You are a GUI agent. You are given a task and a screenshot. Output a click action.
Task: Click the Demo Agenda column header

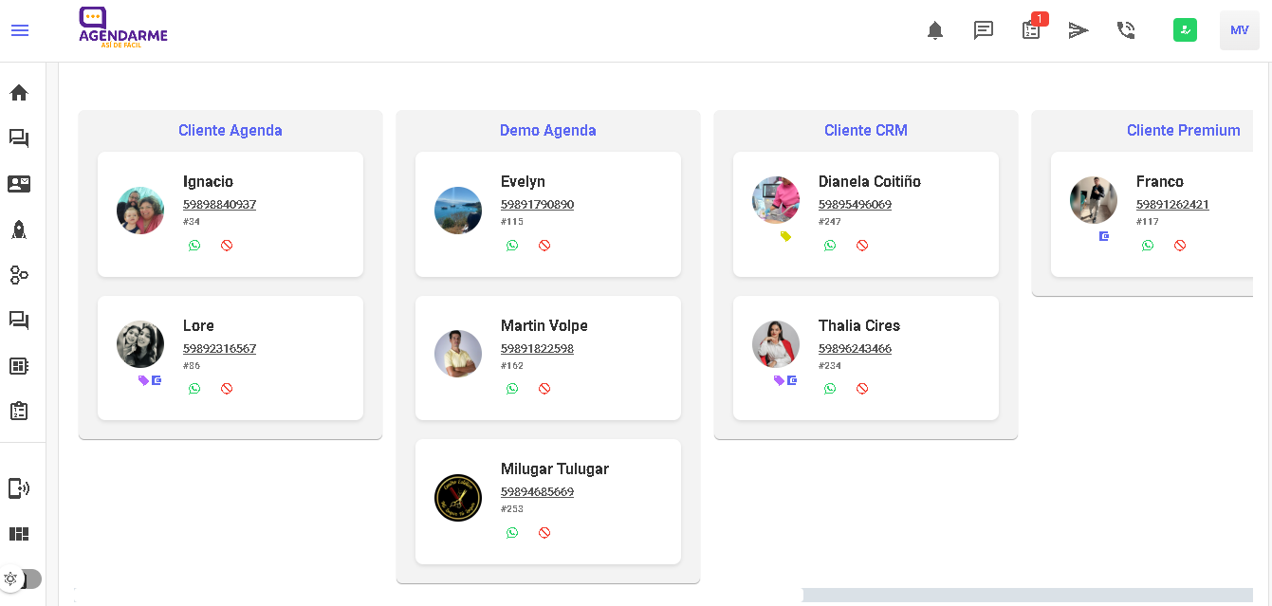pyautogui.click(x=548, y=131)
